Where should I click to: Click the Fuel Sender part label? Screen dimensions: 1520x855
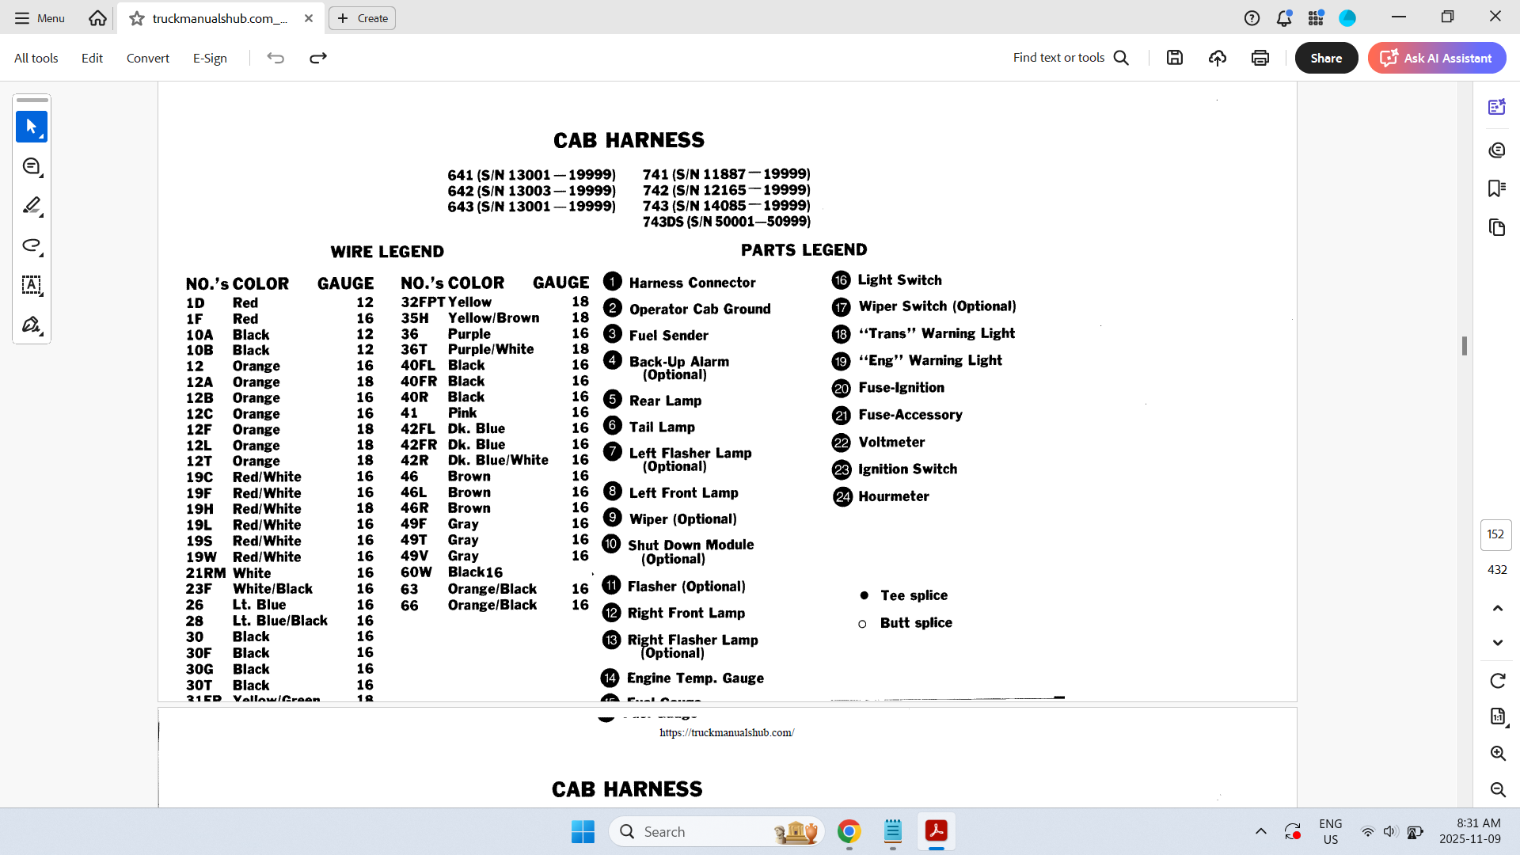(x=668, y=336)
